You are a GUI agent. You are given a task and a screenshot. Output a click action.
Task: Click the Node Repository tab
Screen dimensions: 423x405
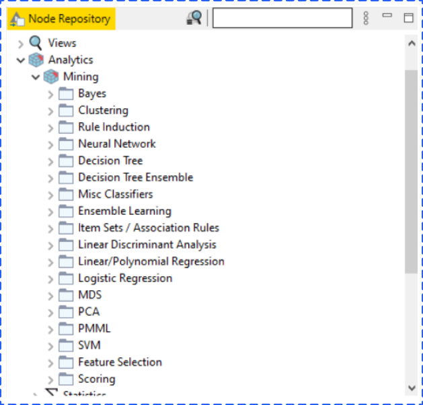(61, 19)
